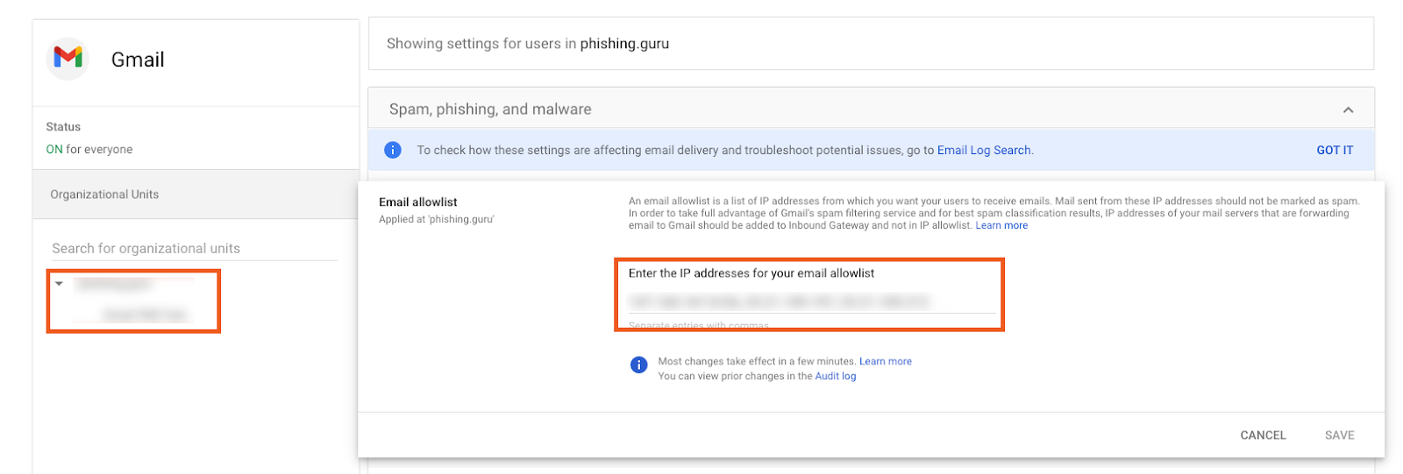The height and width of the screenshot is (474, 1403).
Task: Focus the email allowlist IP addresses field
Action: tap(812, 301)
